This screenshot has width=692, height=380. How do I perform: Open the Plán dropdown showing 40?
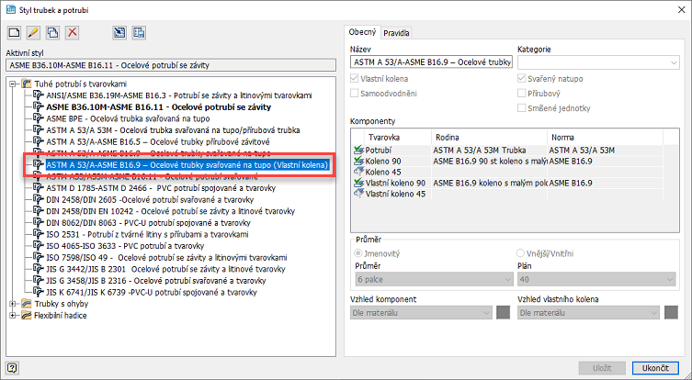pyautogui.click(x=596, y=279)
